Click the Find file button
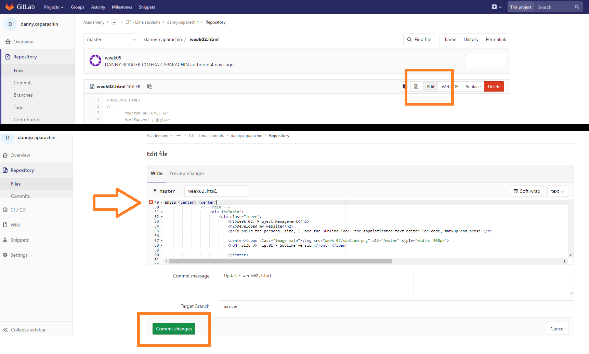This screenshot has height=354, width=589. [419, 39]
